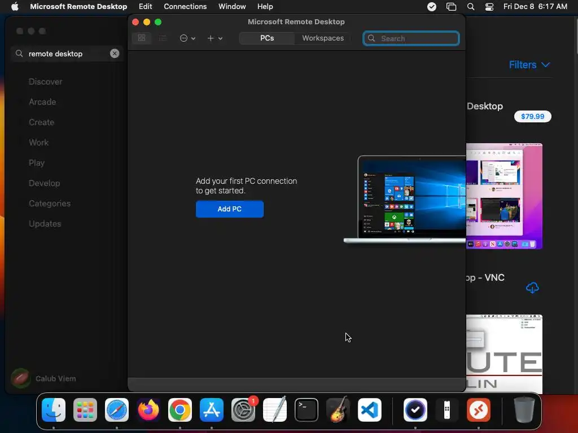
Task: Open the Help menu
Action: (x=265, y=7)
